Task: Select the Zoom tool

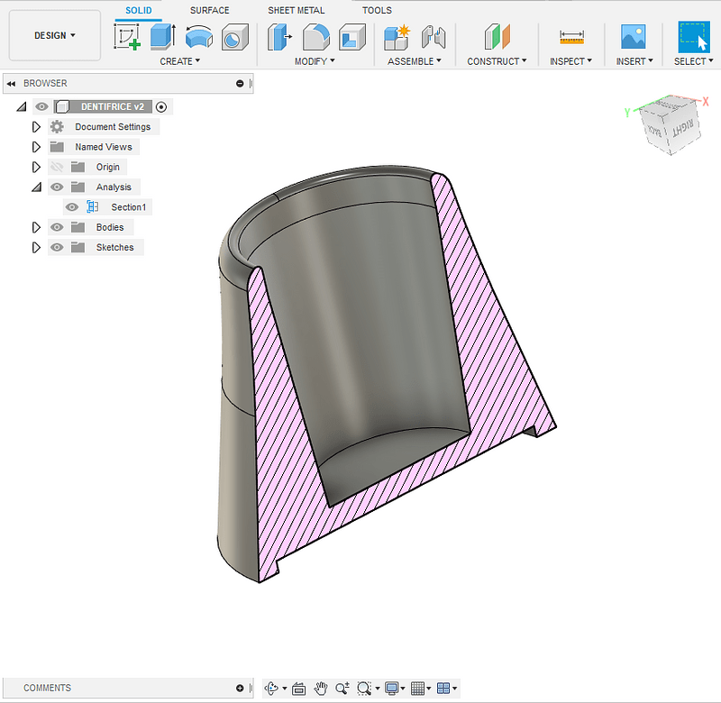Action: pos(342,689)
